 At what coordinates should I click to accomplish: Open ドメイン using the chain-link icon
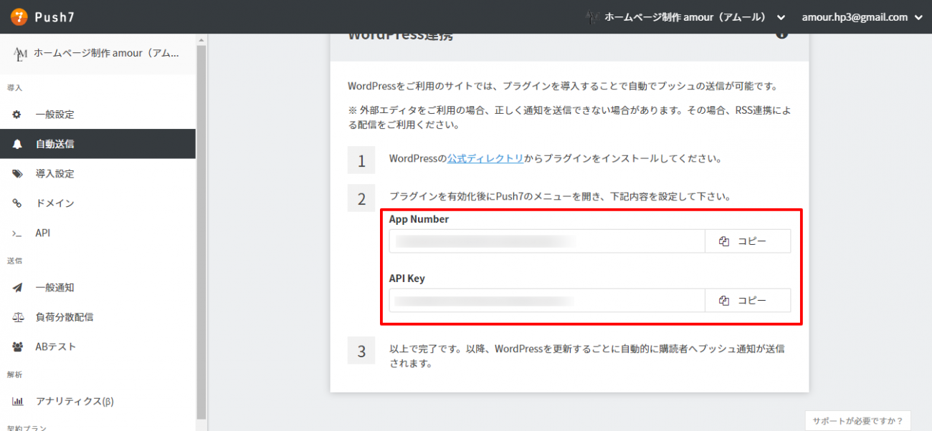(16, 203)
